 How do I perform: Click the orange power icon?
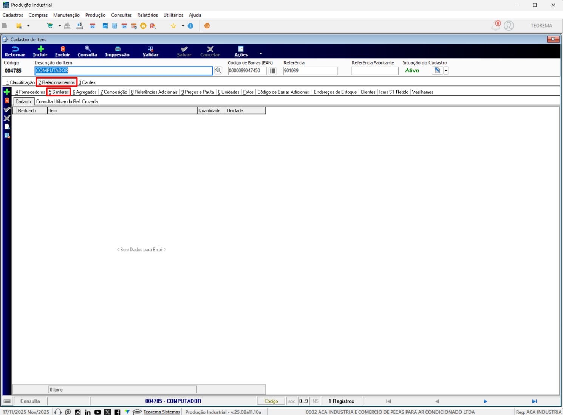[x=207, y=26]
